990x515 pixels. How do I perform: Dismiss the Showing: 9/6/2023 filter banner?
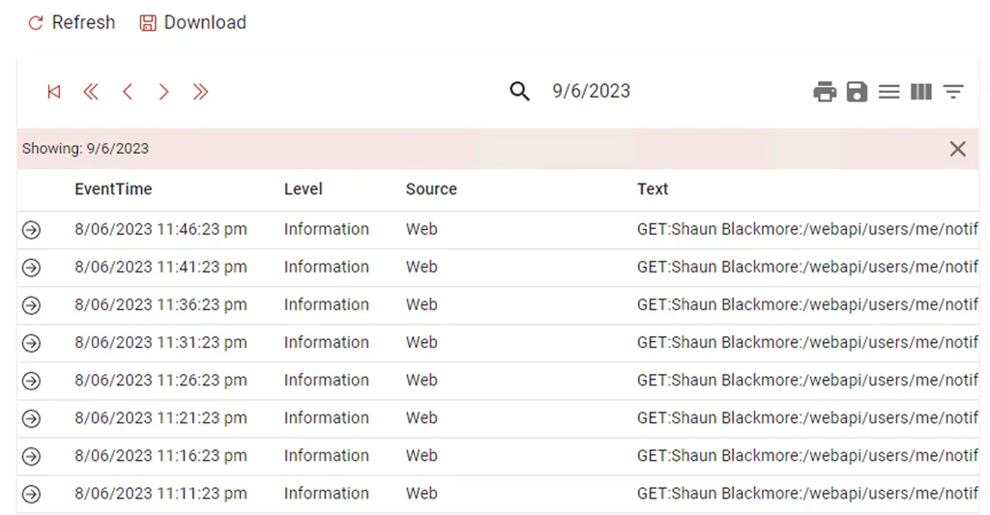958,149
